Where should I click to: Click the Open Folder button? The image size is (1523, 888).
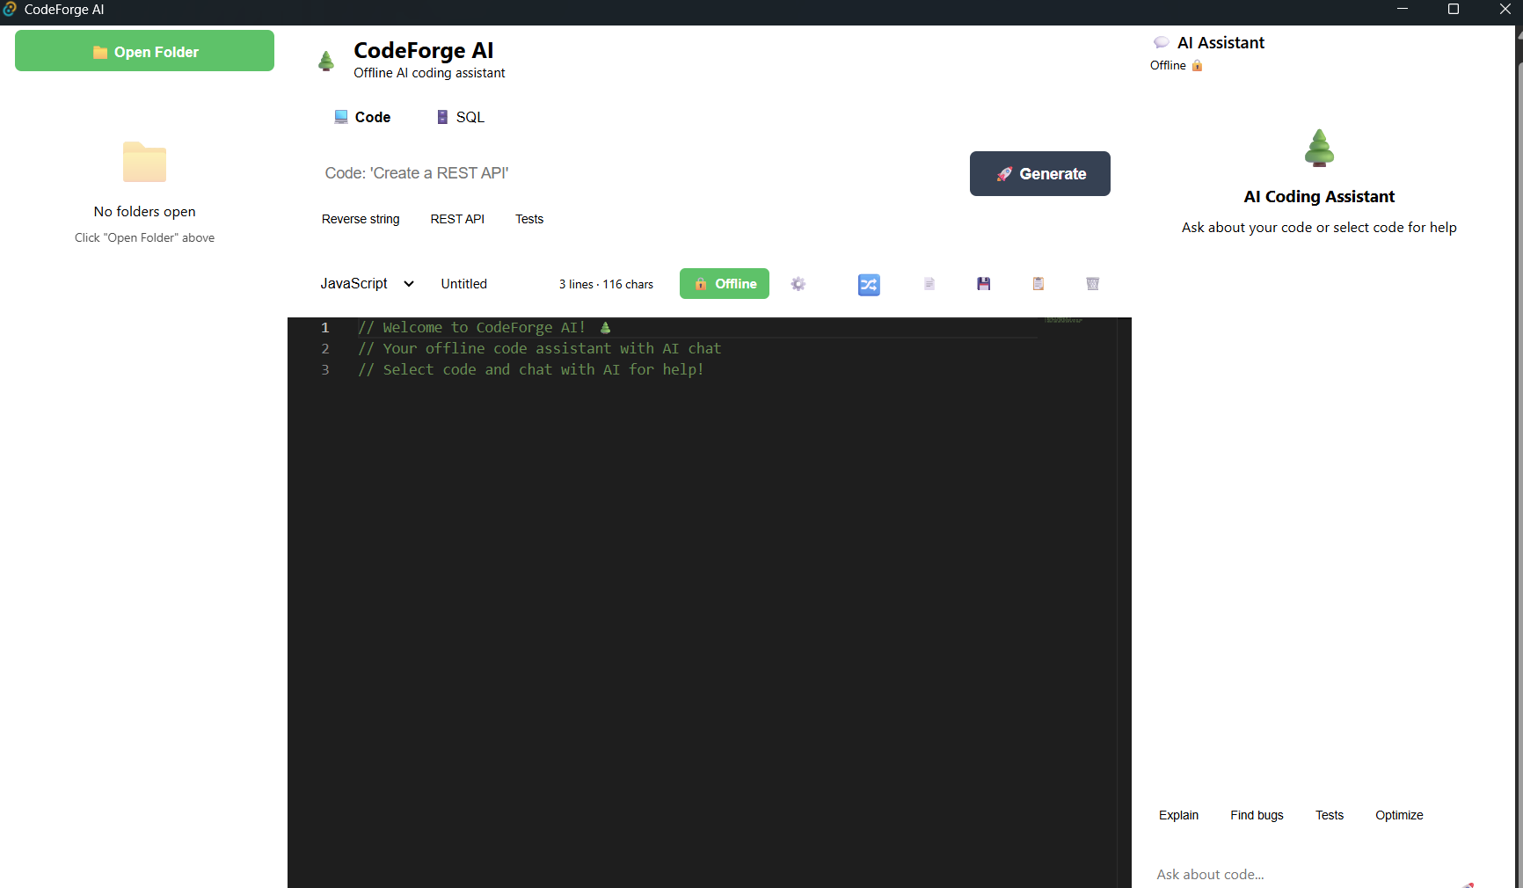(x=143, y=51)
